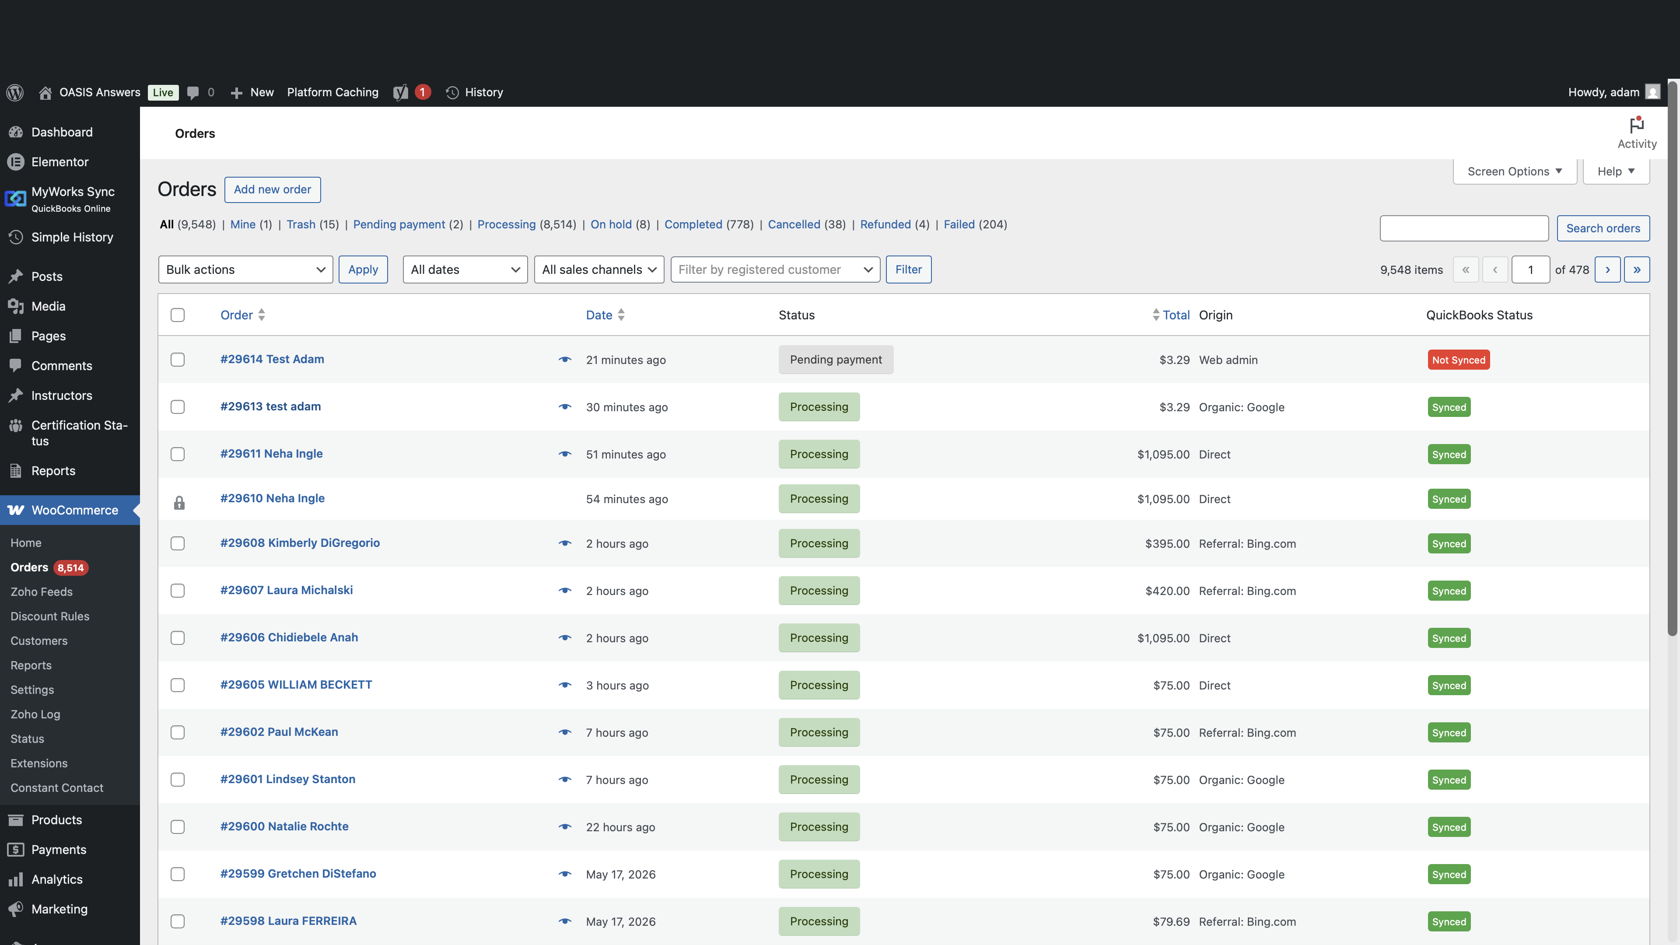The image size is (1680, 945).
Task: Click the Filter button
Action: click(909, 269)
